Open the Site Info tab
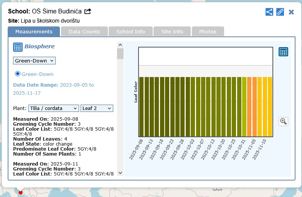Viewport: 302px width, 197px height. click(172, 31)
